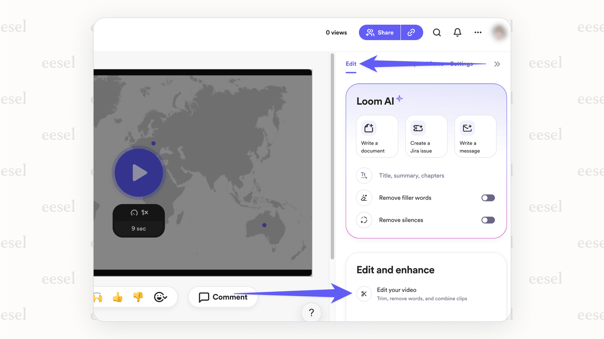Switch to the Edit tab
604x339 pixels.
click(x=351, y=63)
